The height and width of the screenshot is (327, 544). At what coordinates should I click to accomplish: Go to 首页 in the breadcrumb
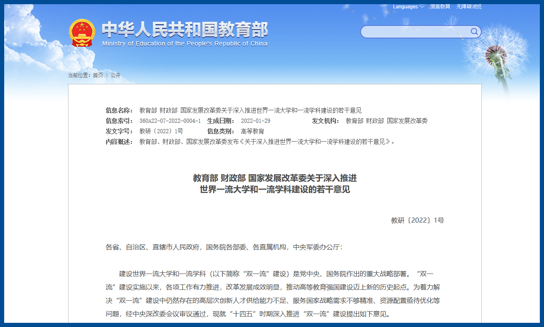98,75
